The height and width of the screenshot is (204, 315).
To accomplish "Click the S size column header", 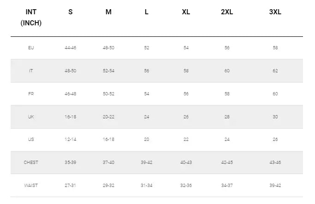I will tap(70, 12).
